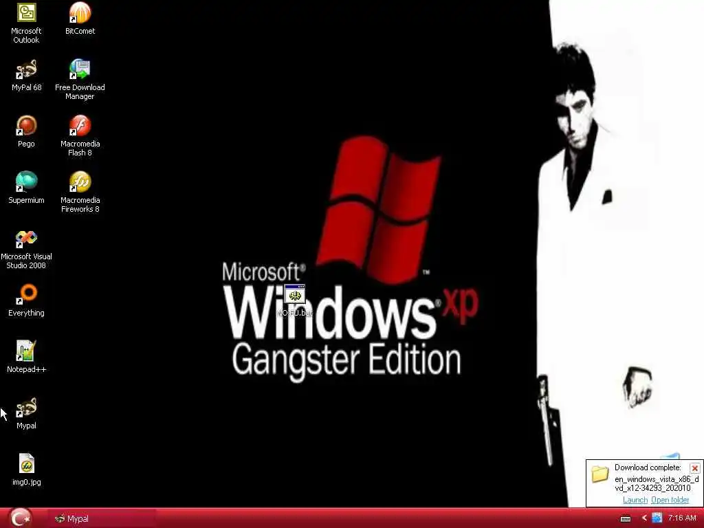Select the Microsoft Outlook desktop icon
This screenshot has width=704, height=528.
(x=26, y=23)
